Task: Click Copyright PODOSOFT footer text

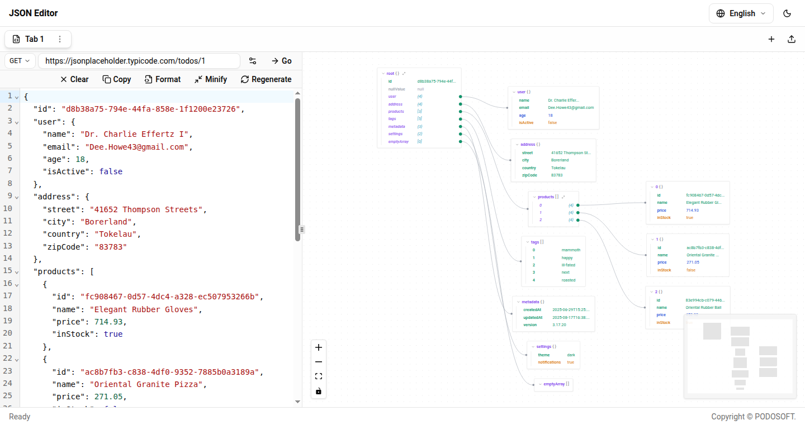Action: point(754,417)
